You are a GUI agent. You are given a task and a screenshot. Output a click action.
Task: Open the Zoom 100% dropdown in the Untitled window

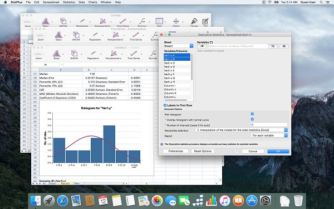point(28,22)
